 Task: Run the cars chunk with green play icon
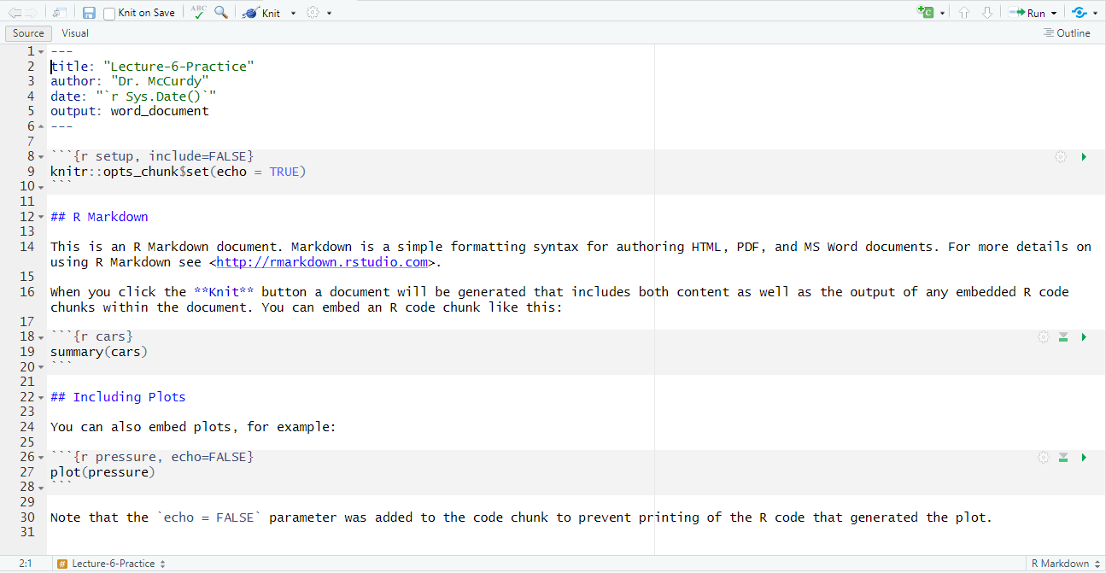(x=1084, y=337)
